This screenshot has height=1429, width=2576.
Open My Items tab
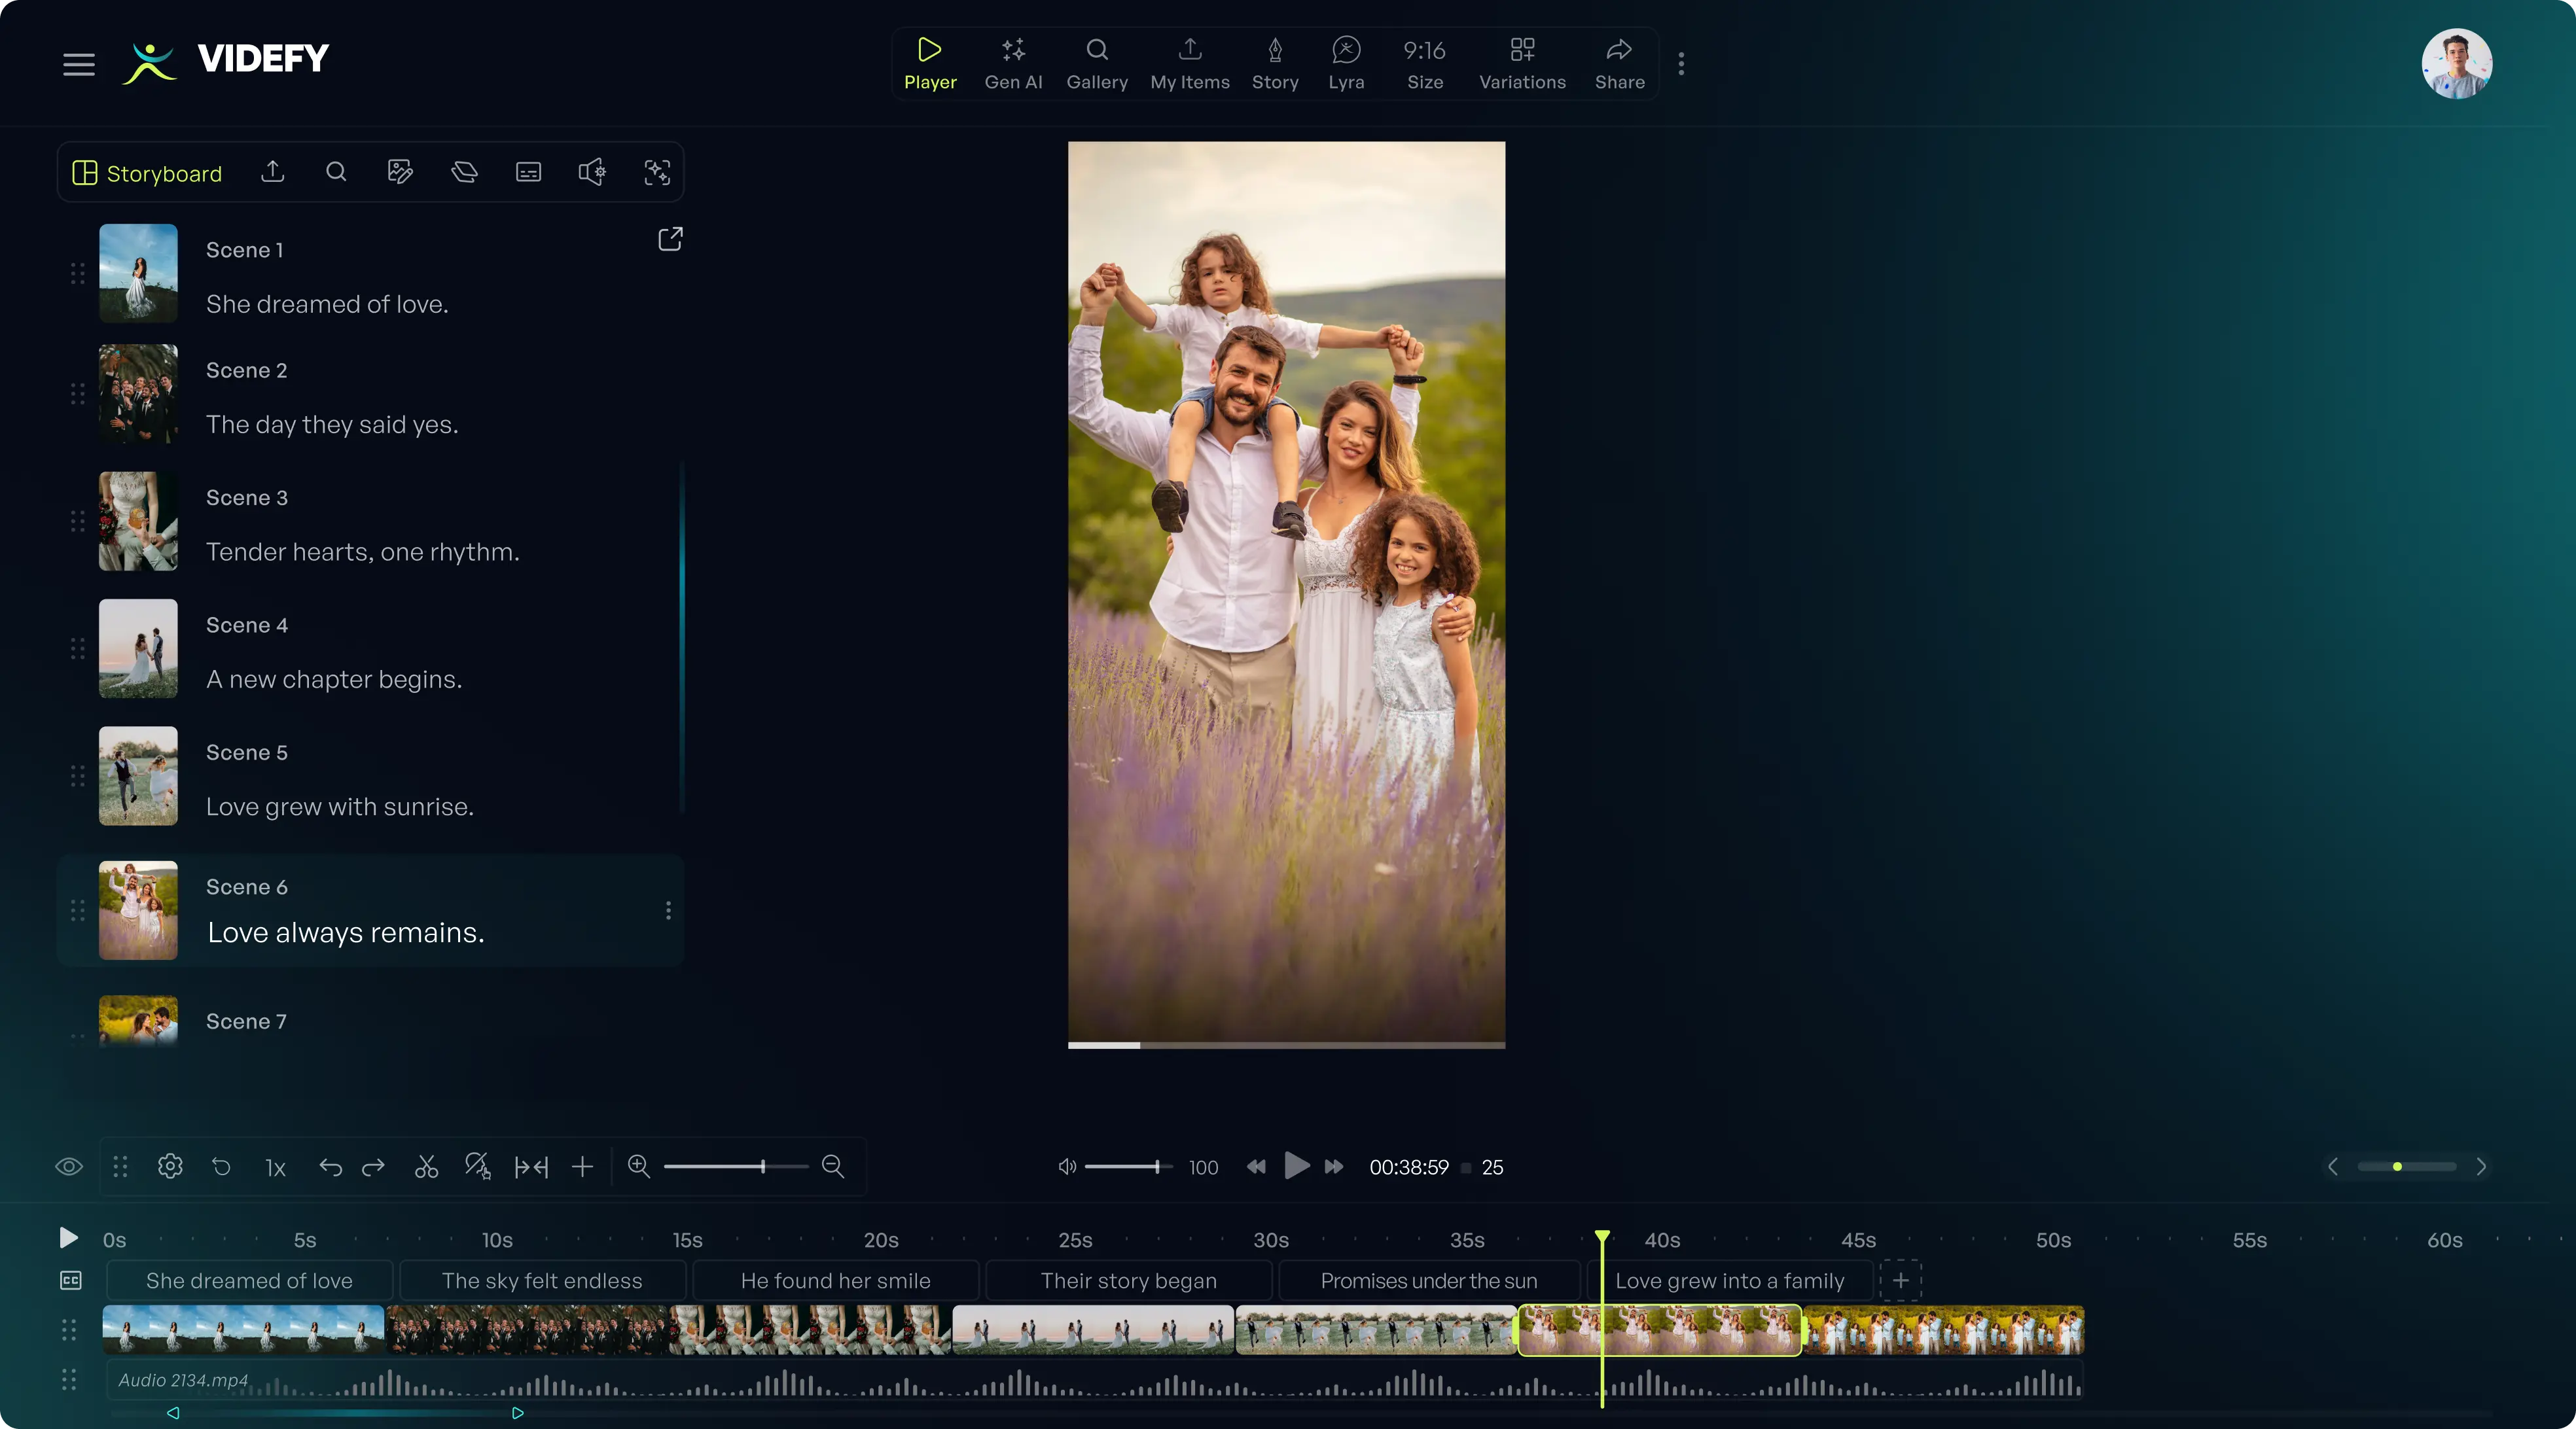click(x=1190, y=64)
